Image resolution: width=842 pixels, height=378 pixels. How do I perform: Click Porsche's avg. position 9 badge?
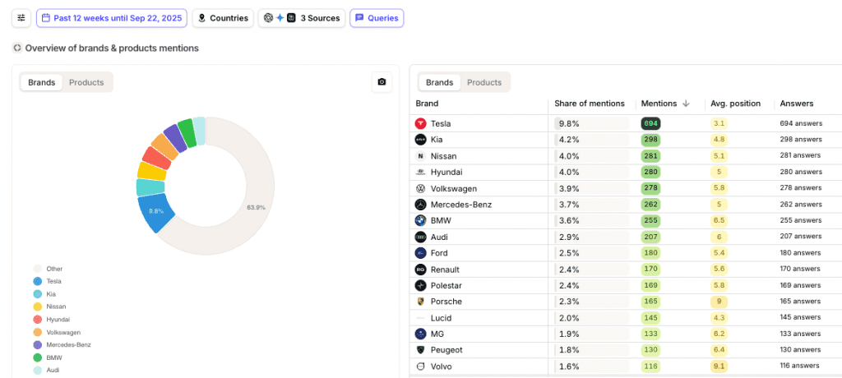tap(719, 302)
